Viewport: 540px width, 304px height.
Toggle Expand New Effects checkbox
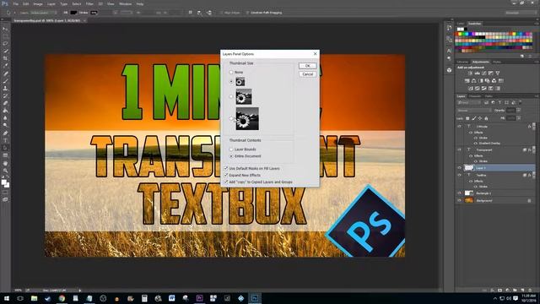pos(226,175)
